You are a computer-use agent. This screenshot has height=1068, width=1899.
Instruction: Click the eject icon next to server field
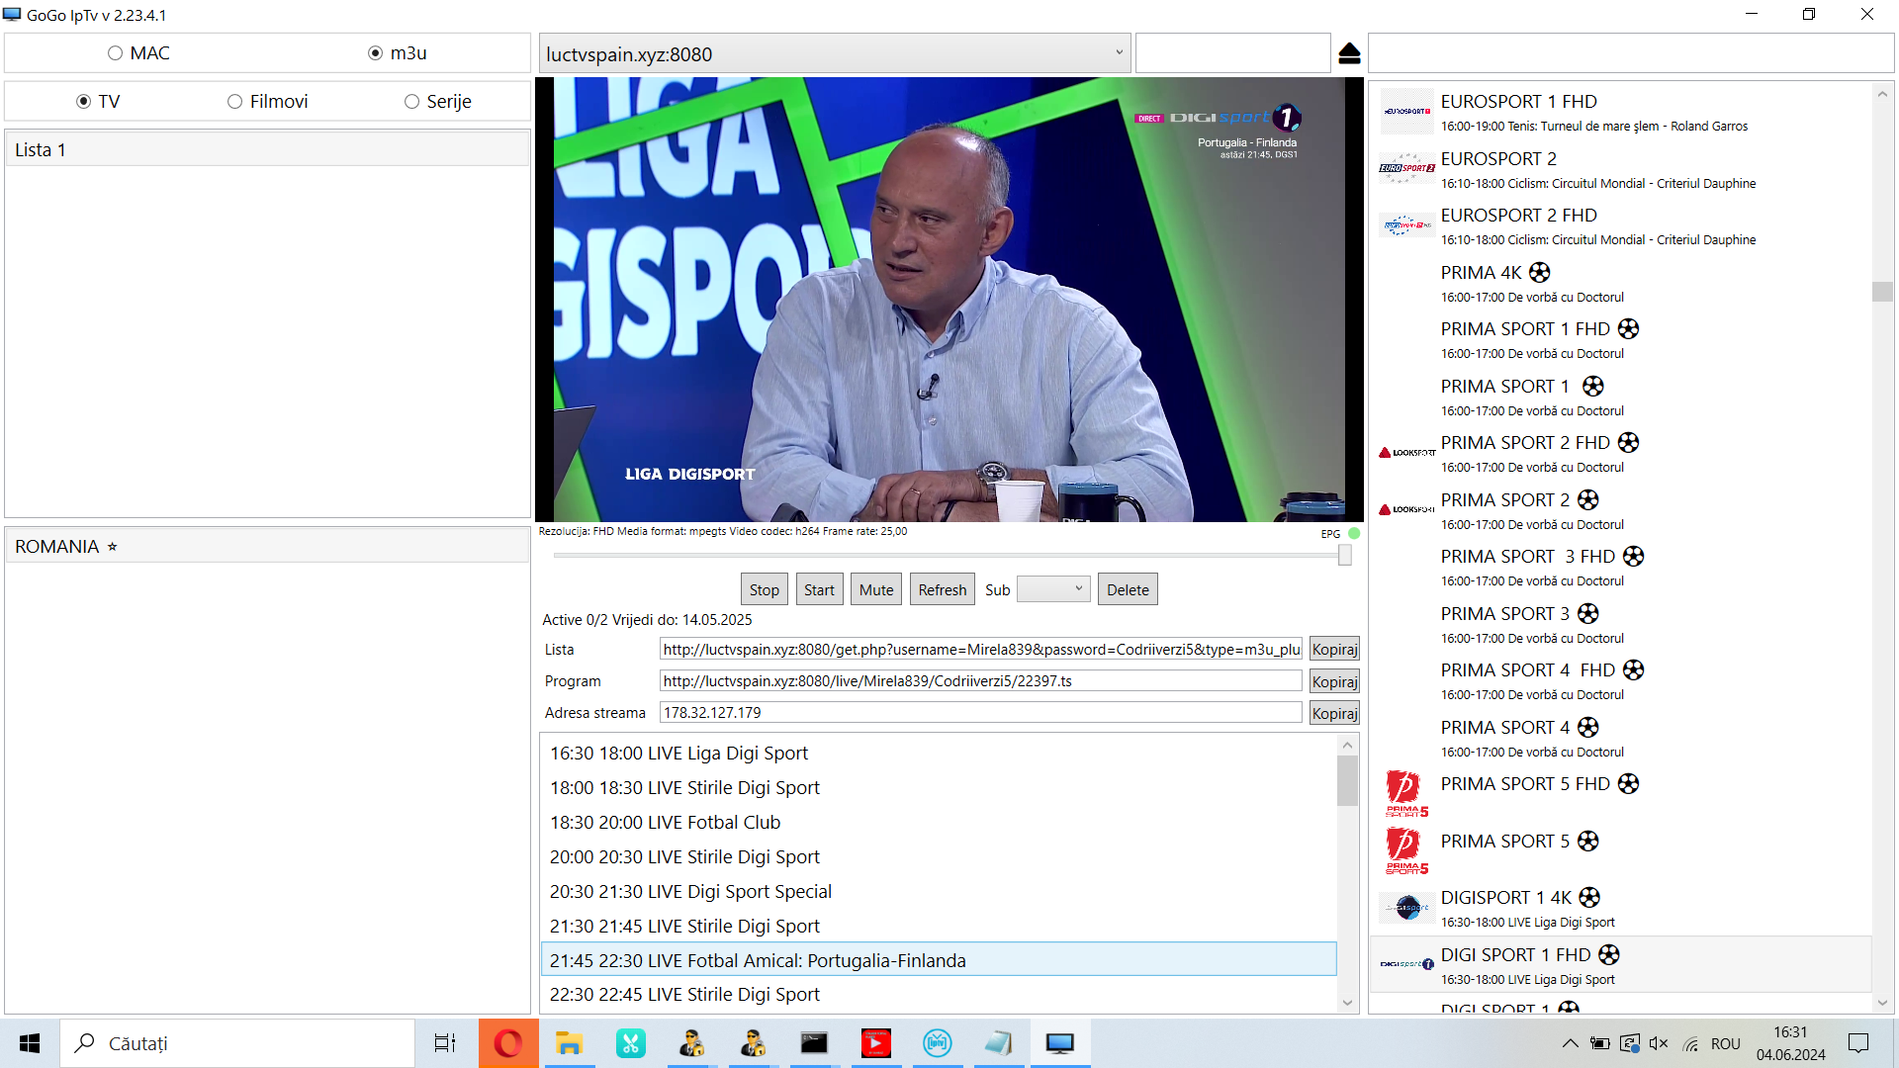[x=1349, y=53]
